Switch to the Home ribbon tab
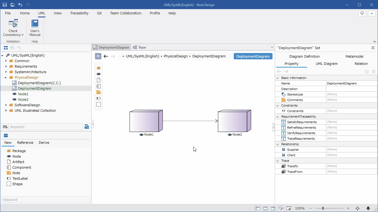Image resolution: width=378 pixels, height=212 pixels. coord(25,13)
